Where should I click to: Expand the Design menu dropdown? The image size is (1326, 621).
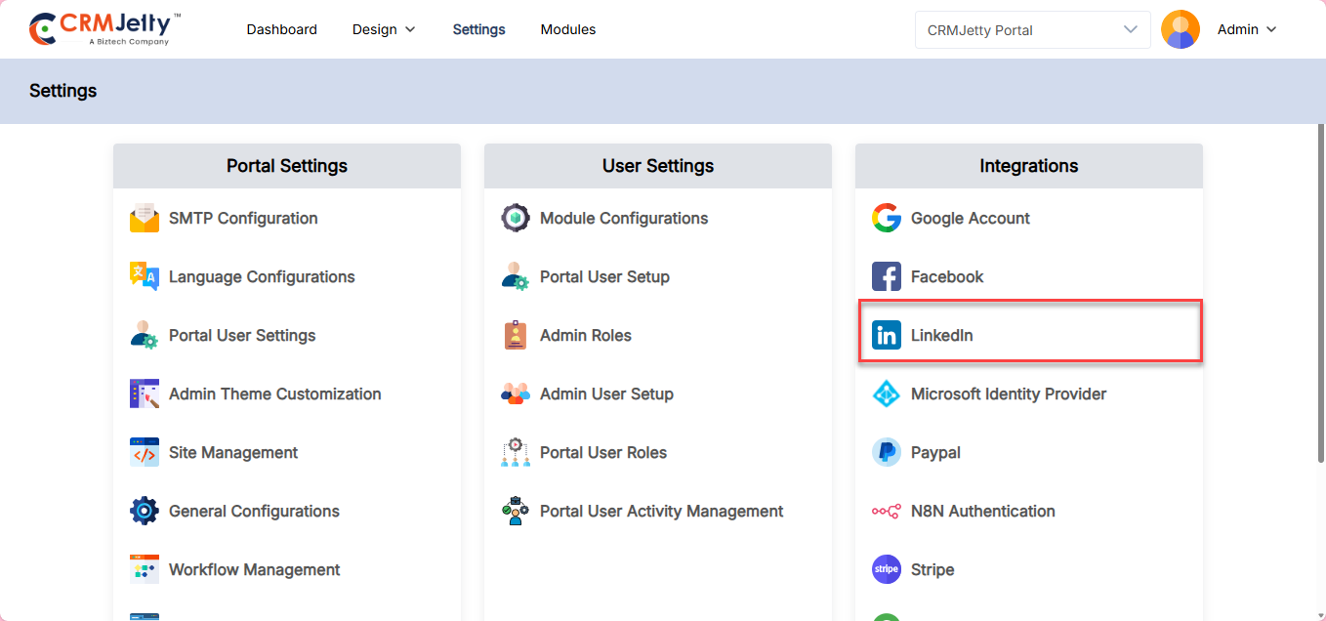pos(384,29)
